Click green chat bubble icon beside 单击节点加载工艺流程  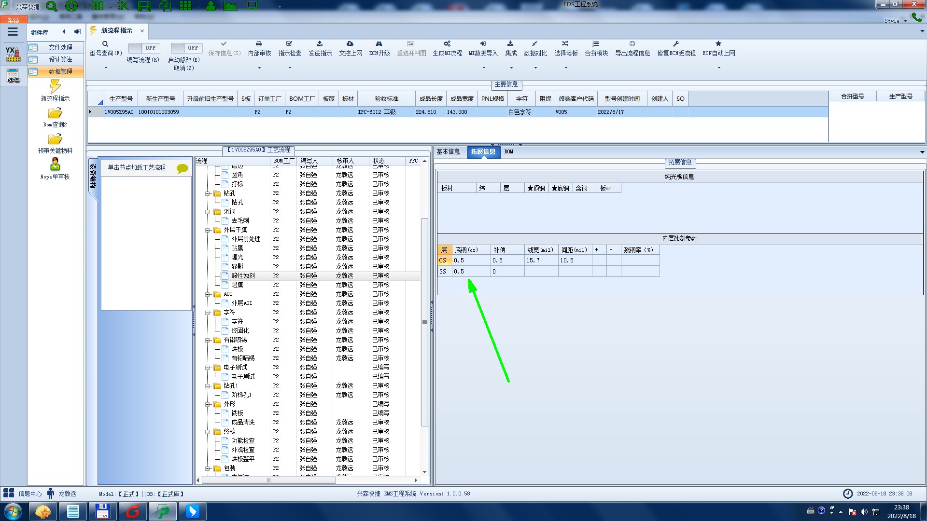(x=183, y=168)
